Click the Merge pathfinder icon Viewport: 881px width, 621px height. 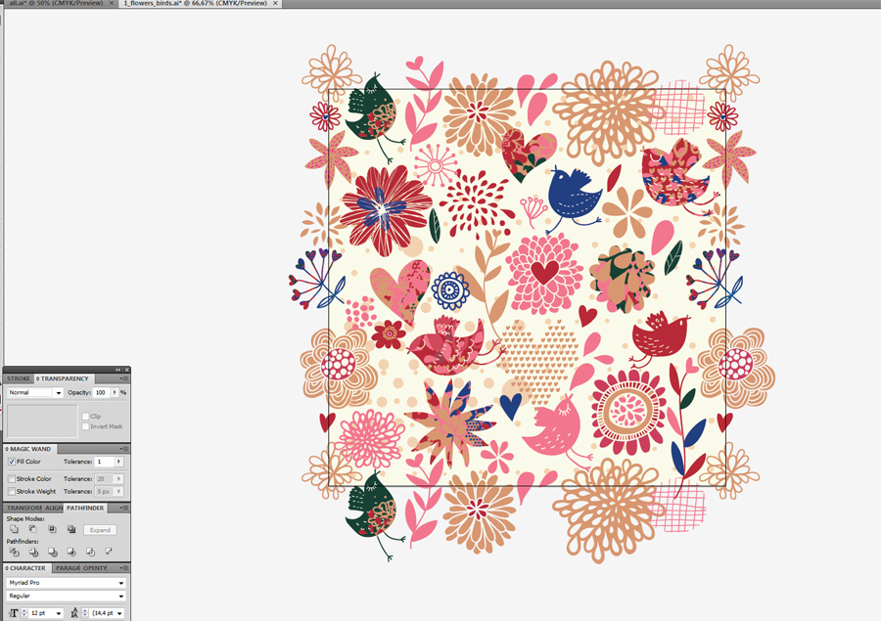[x=52, y=552]
